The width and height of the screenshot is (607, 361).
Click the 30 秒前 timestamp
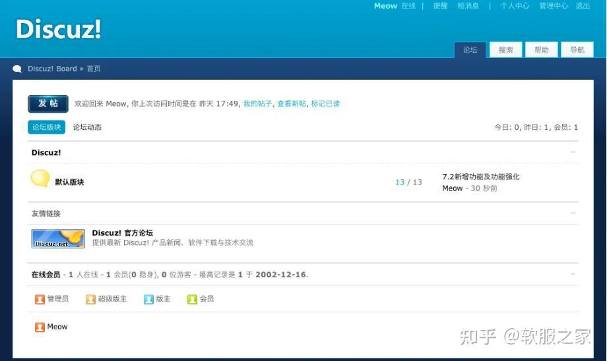click(x=484, y=188)
